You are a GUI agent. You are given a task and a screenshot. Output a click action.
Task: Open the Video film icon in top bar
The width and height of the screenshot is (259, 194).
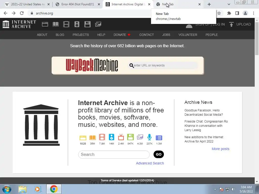tap(66, 24)
